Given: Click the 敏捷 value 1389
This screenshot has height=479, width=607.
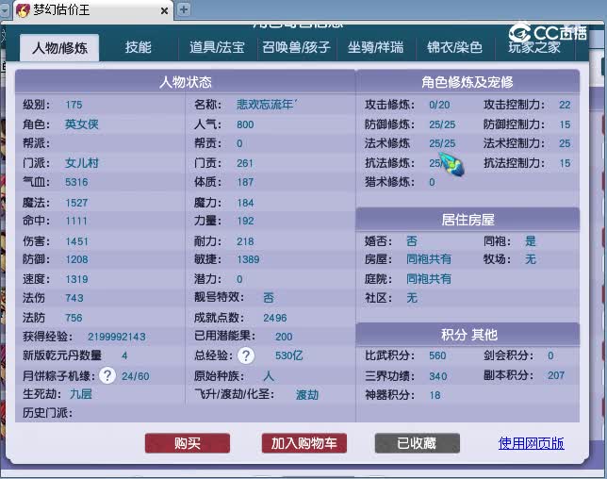Looking at the screenshot, I should coord(248,259).
